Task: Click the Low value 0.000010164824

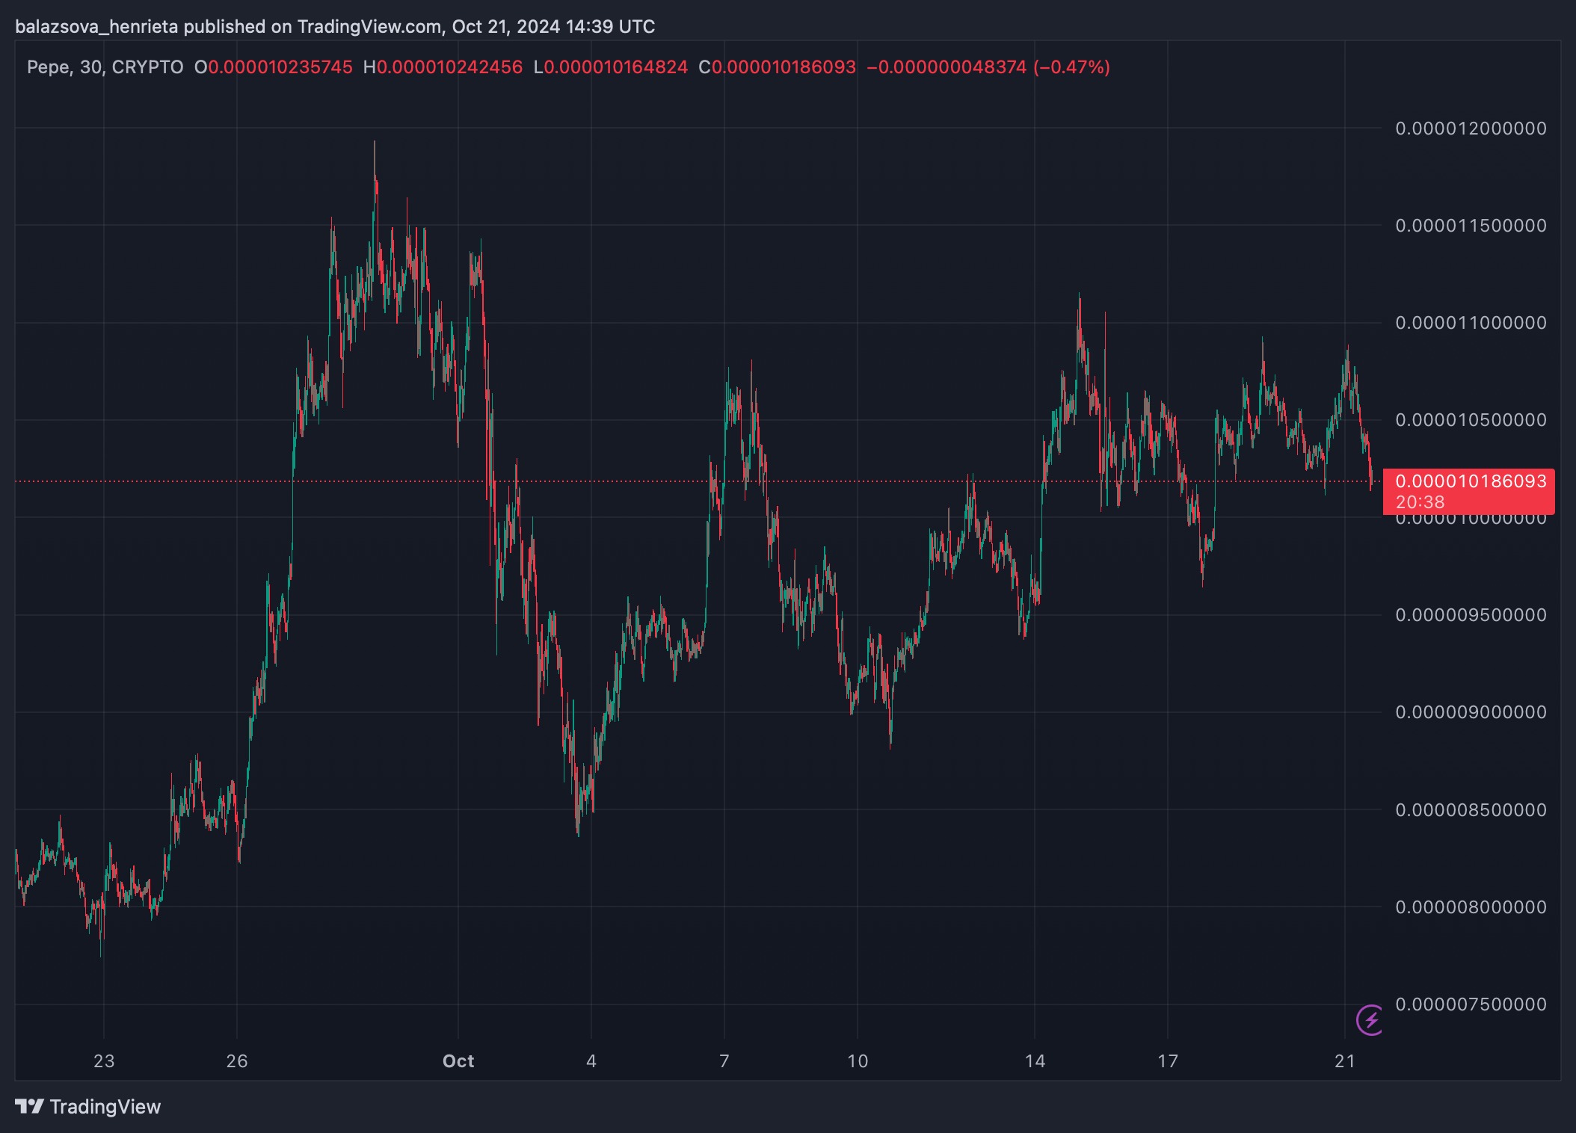Action: 615,67
